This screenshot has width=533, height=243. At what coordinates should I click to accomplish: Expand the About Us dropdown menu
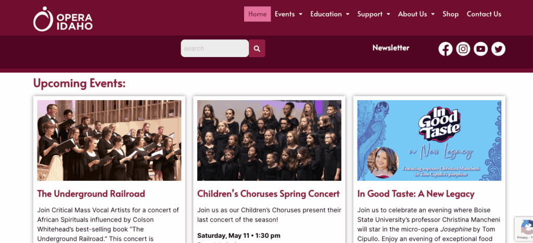click(x=416, y=14)
